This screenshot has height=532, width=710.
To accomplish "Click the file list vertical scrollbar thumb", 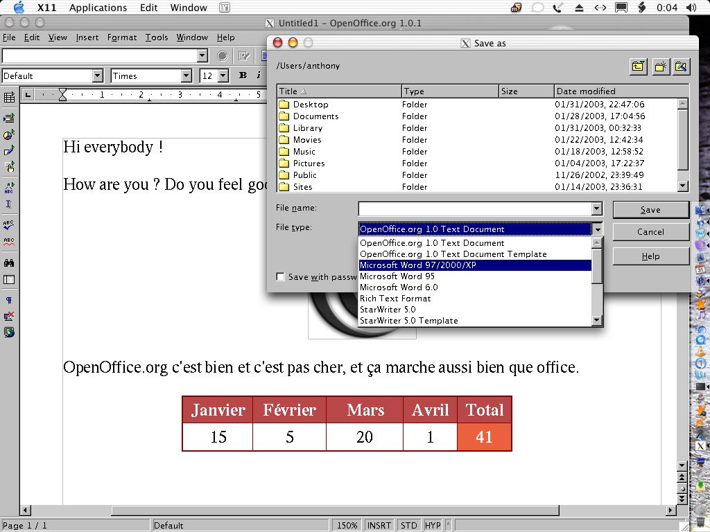I will (683, 139).
